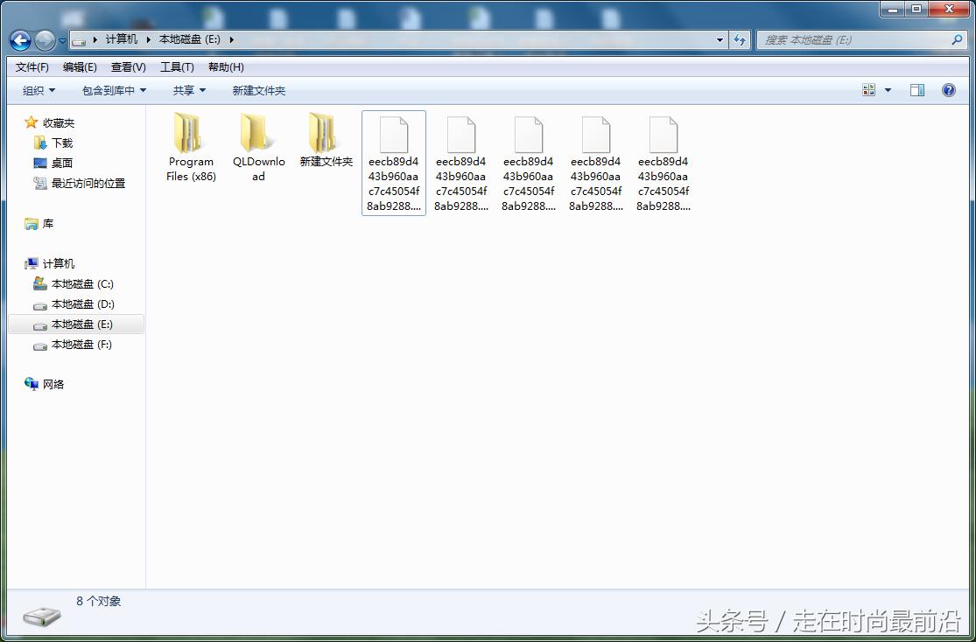Open the 帮助(H) menu
The height and width of the screenshot is (642, 976).
(x=226, y=67)
